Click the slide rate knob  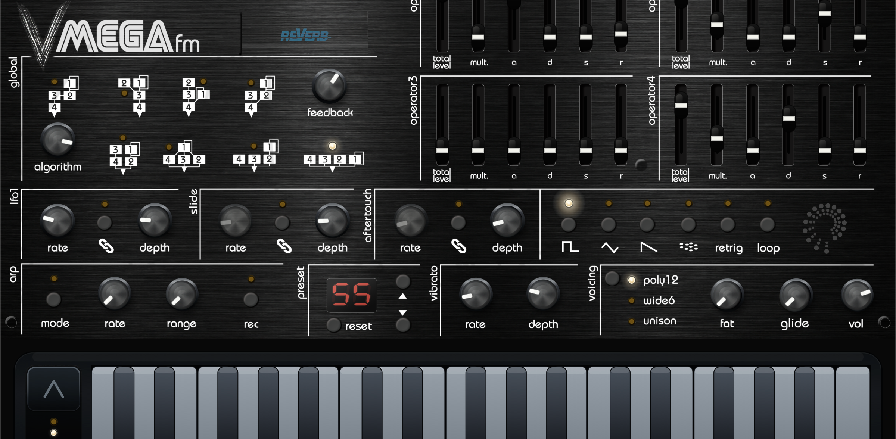235,220
